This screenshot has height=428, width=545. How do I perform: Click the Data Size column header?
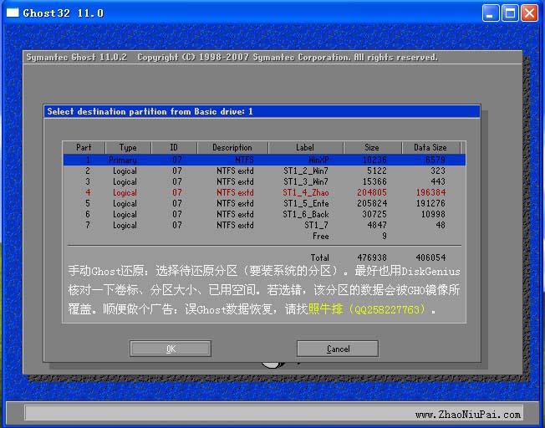(x=430, y=147)
